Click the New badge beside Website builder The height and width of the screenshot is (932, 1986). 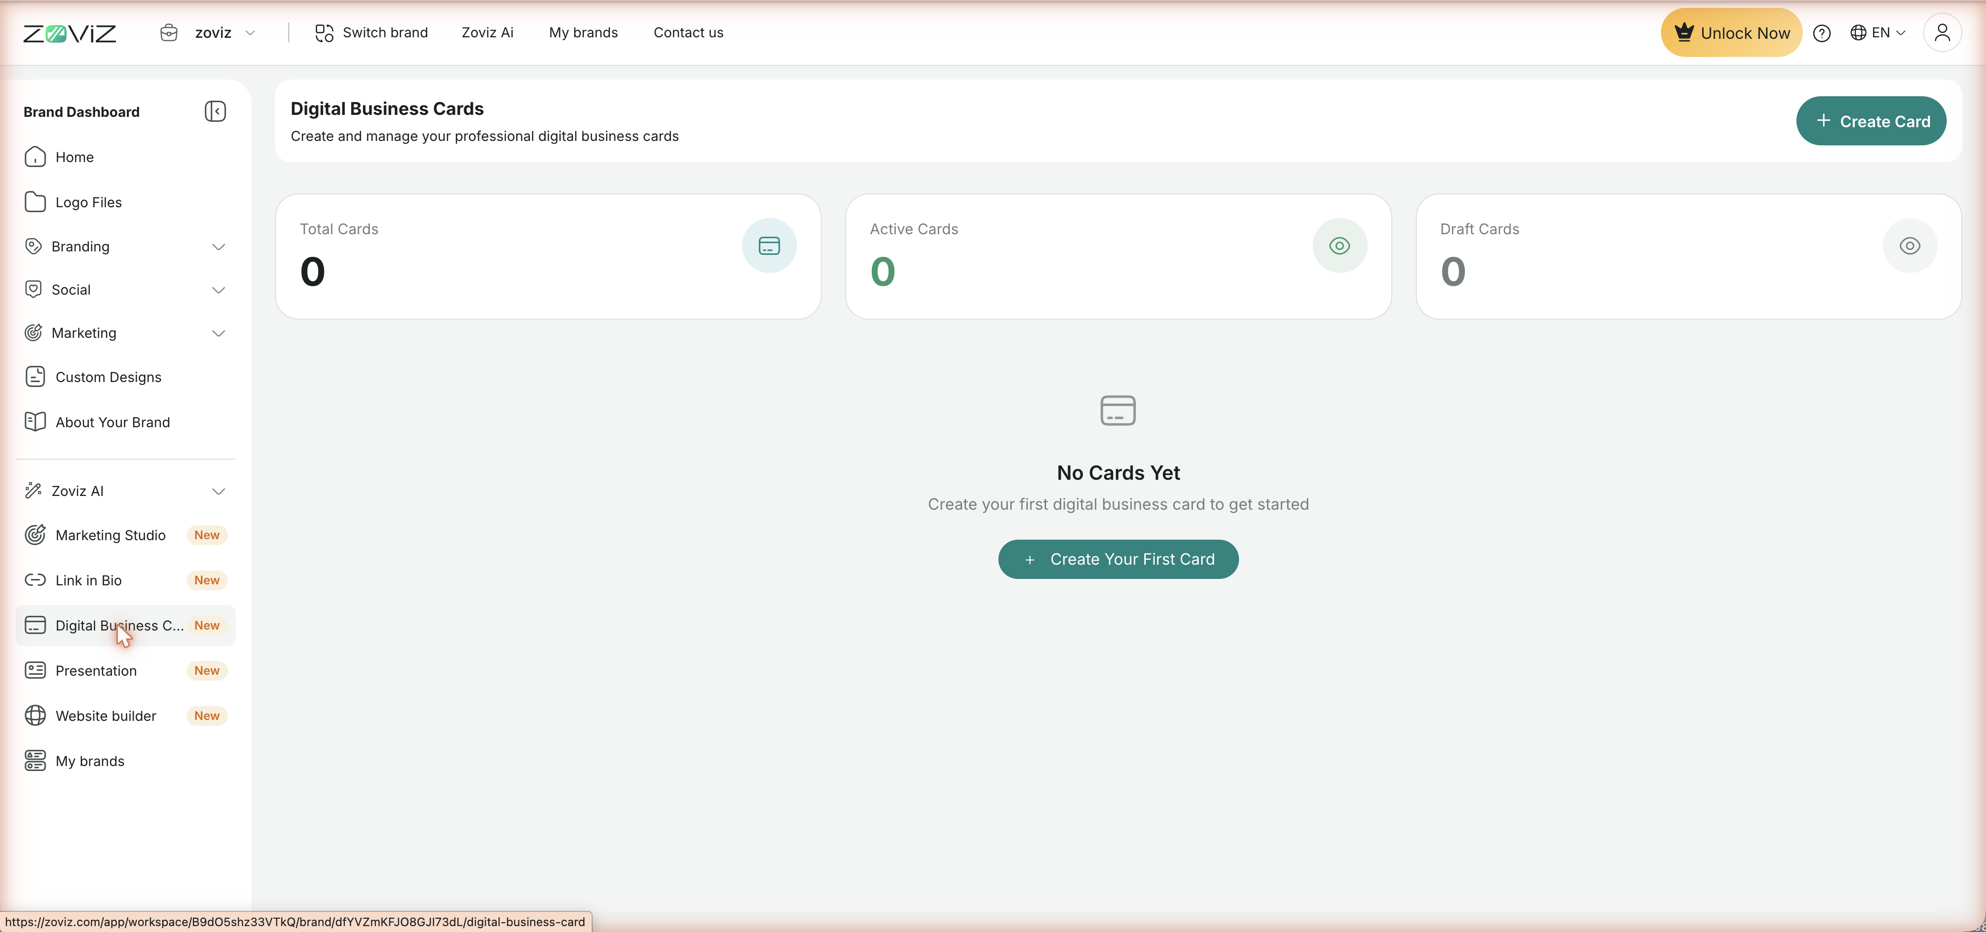[207, 715]
